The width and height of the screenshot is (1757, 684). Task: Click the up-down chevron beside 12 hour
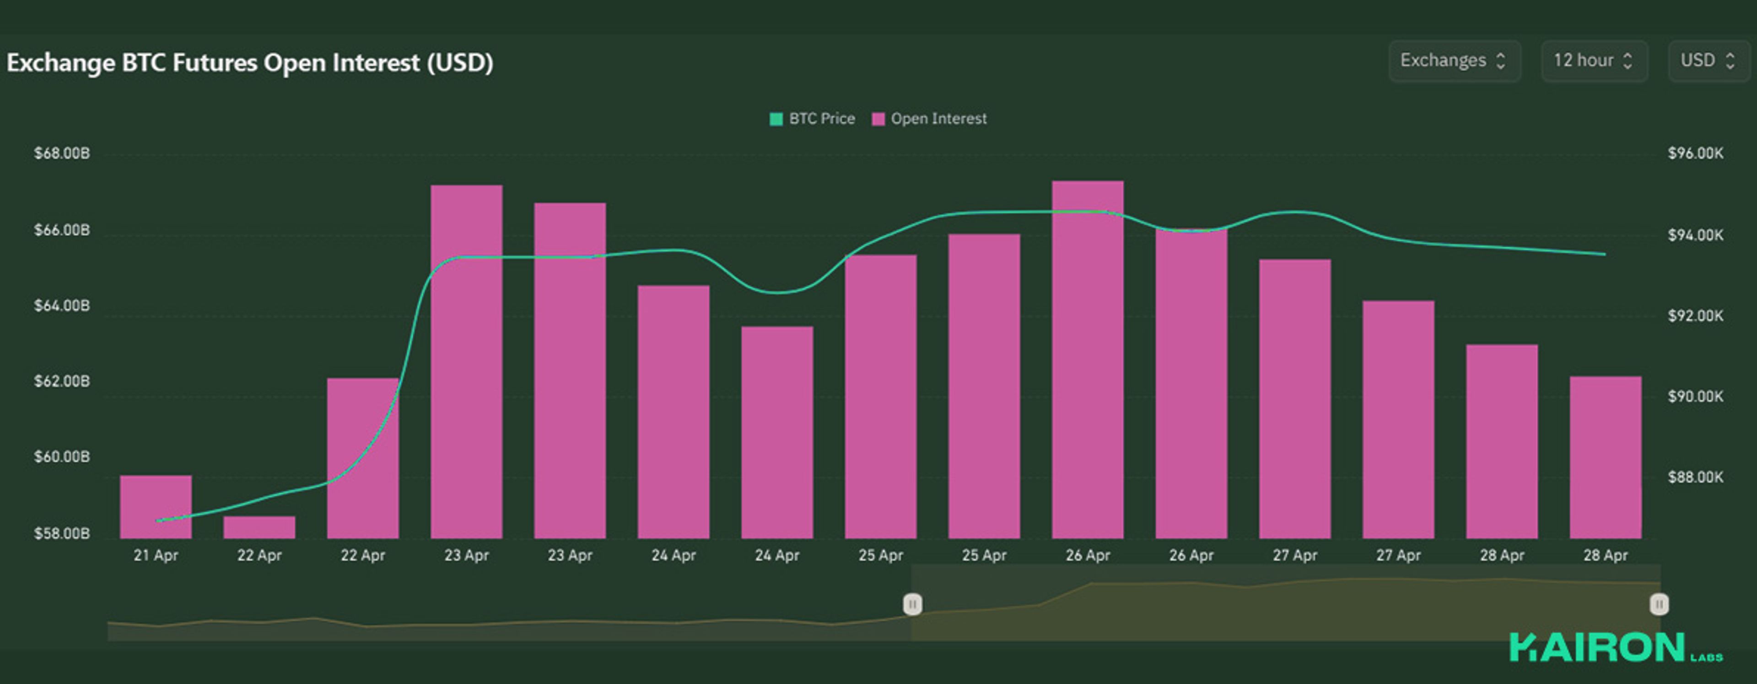click(1628, 61)
